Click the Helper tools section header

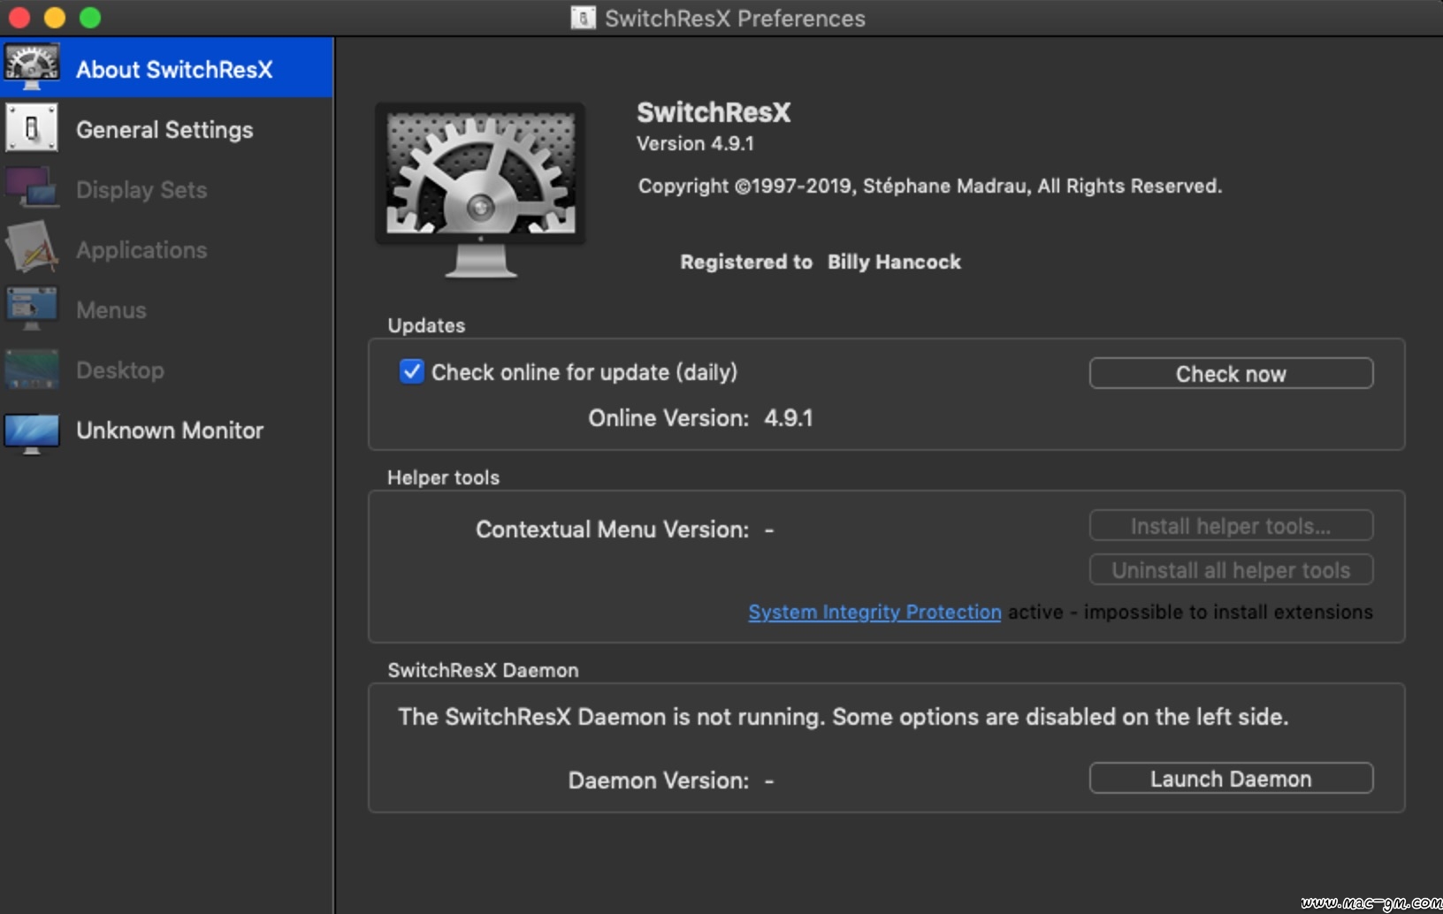pyautogui.click(x=443, y=477)
